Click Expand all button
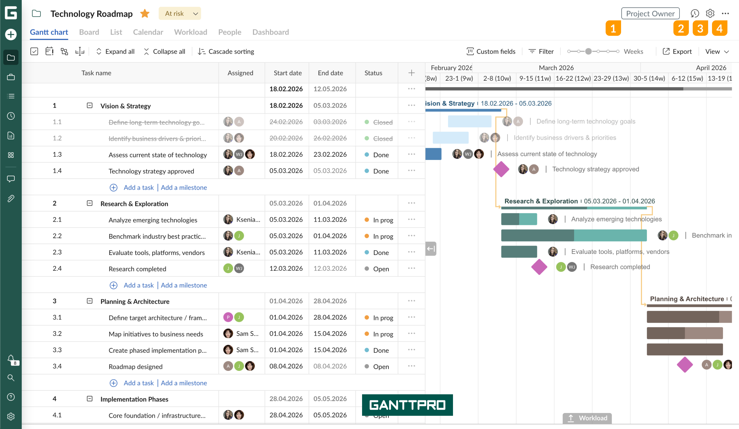739x429 pixels. click(115, 51)
